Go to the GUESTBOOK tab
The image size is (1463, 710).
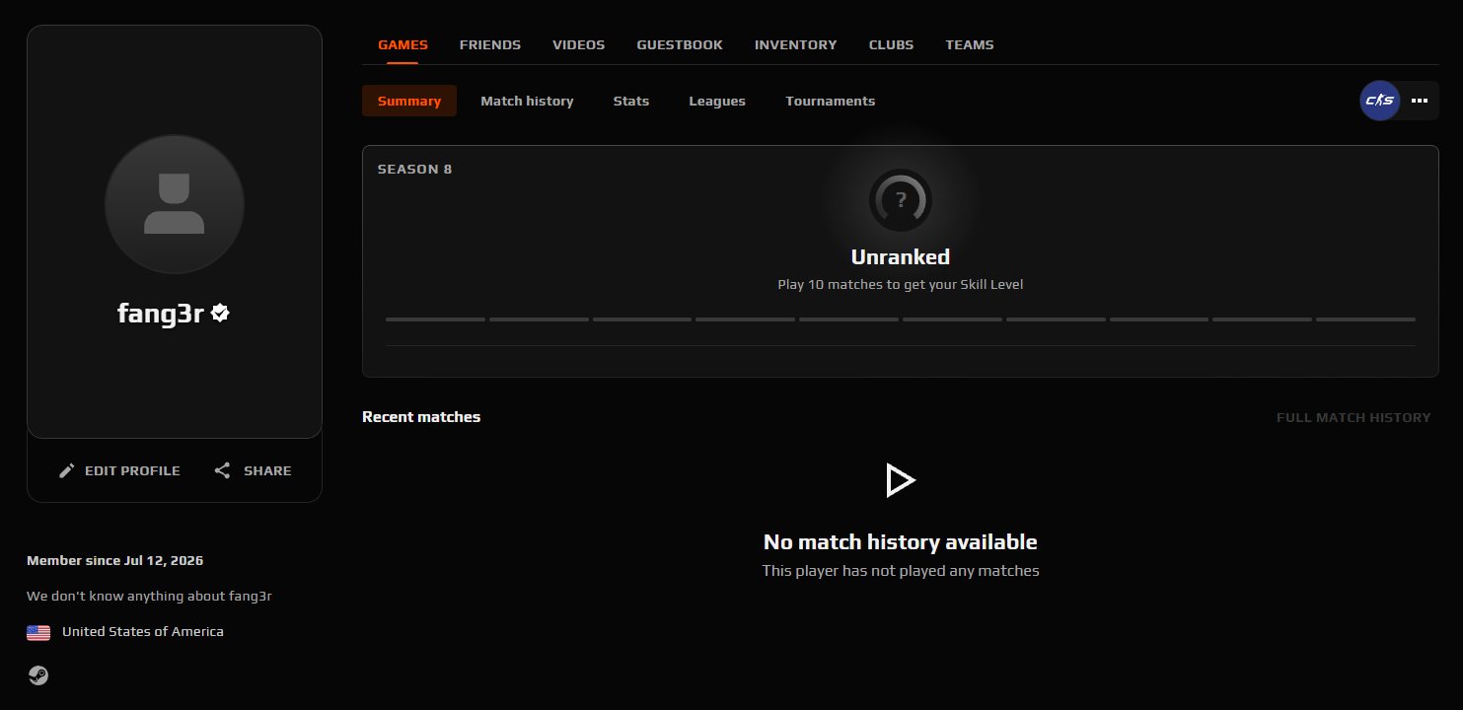[x=680, y=44]
